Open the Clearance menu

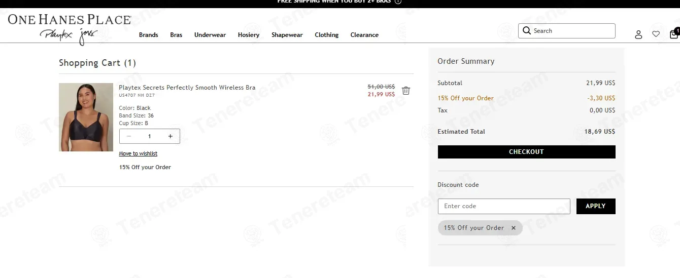pyautogui.click(x=364, y=35)
